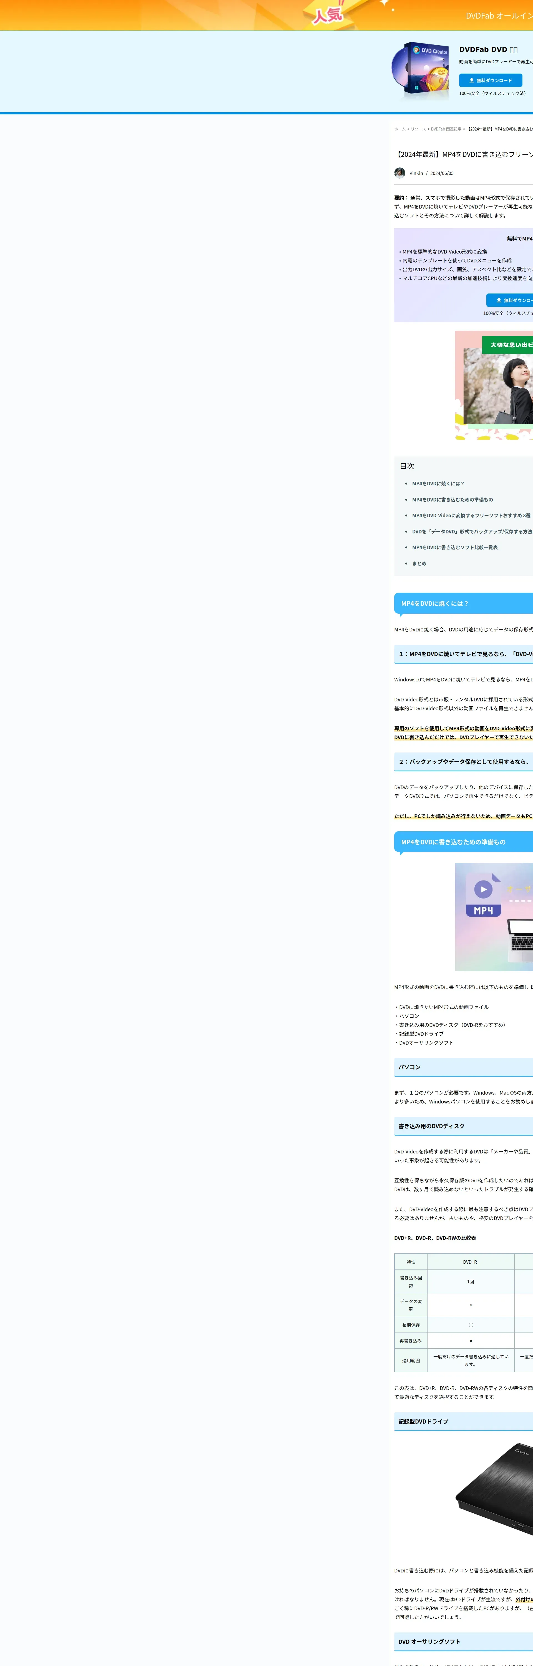Click the blue heading MP4をDVDに書き込むための準備もの
533x1666 pixels.
pos(453,842)
